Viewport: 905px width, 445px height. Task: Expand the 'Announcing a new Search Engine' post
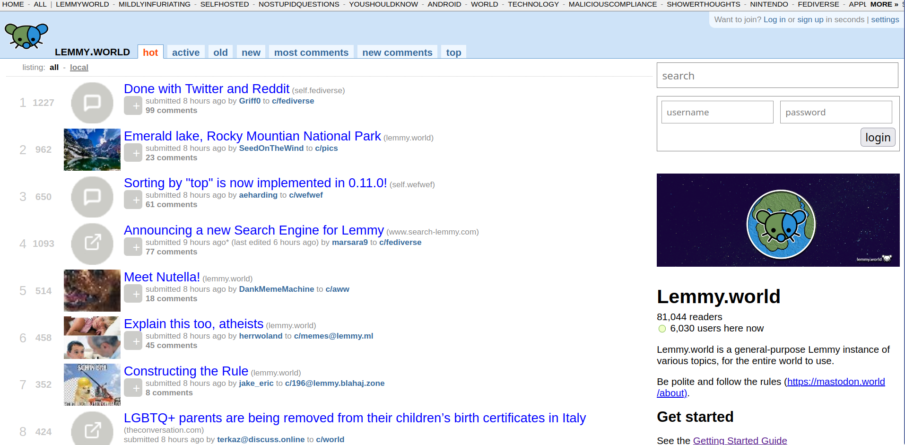click(133, 247)
